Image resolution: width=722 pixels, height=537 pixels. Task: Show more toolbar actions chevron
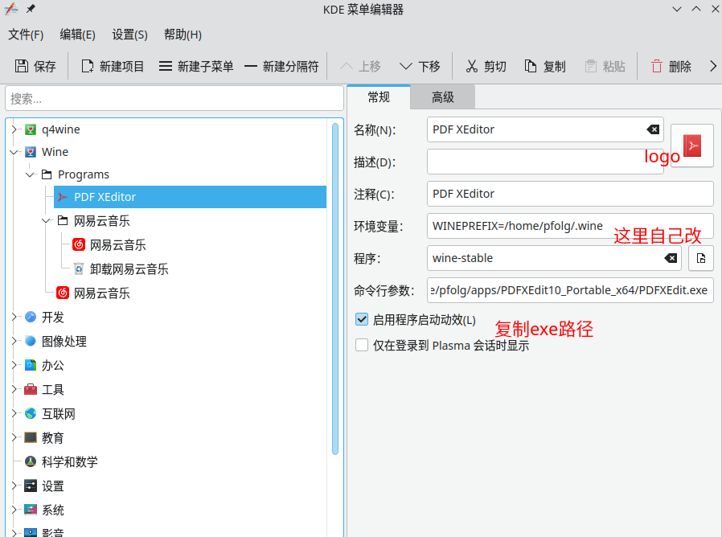[712, 67]
